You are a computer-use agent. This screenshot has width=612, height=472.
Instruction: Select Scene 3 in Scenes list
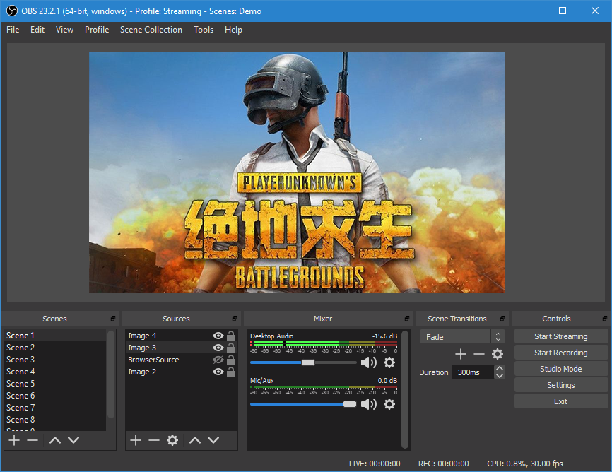pyautogui.click(x=55, y=360)
